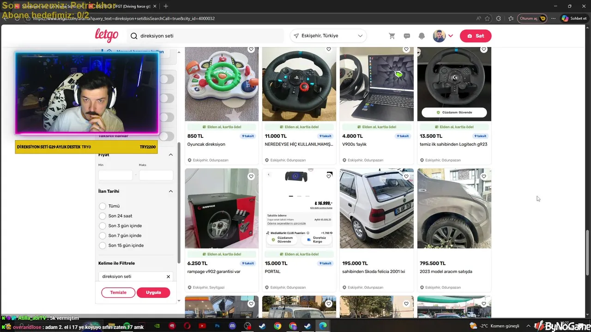Click the Edge taskbar icon
The width and height of the screenshot is (591, 332).
pos(323,326)
